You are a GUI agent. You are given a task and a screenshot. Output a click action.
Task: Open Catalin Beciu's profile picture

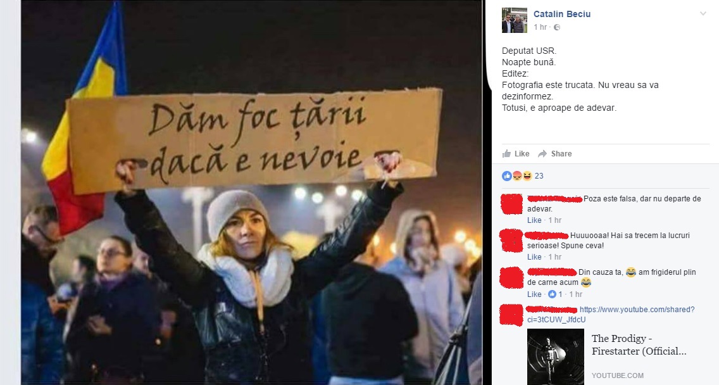(515, 20)
